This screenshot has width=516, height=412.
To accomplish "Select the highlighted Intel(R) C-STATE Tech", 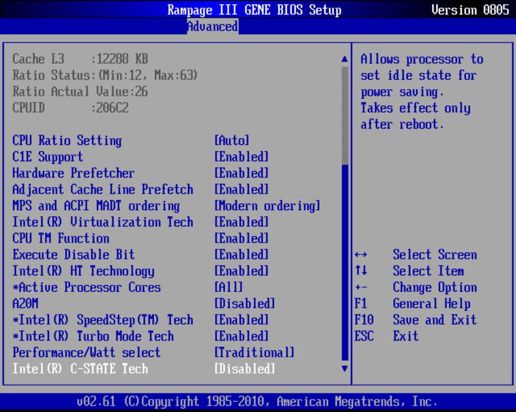I will [80, 369].
